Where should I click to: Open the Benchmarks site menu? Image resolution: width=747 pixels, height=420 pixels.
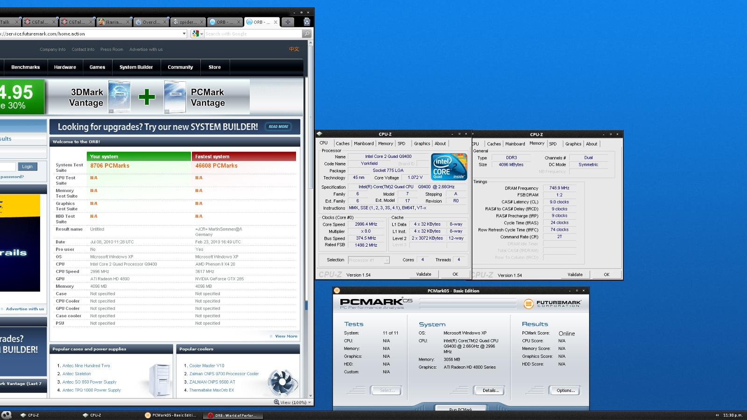point(26,67)
